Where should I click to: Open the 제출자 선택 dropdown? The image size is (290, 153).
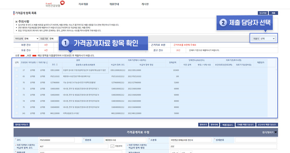coord(267,39)
